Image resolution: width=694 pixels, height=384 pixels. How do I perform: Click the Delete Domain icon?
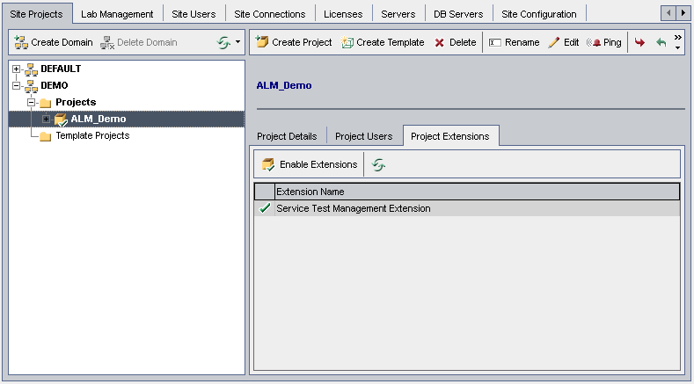click(107, 42)
